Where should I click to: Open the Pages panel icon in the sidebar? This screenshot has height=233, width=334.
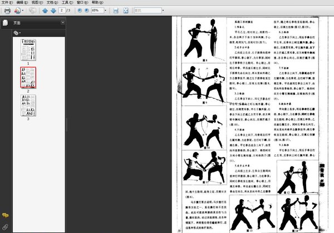click(x=6, y=23)
